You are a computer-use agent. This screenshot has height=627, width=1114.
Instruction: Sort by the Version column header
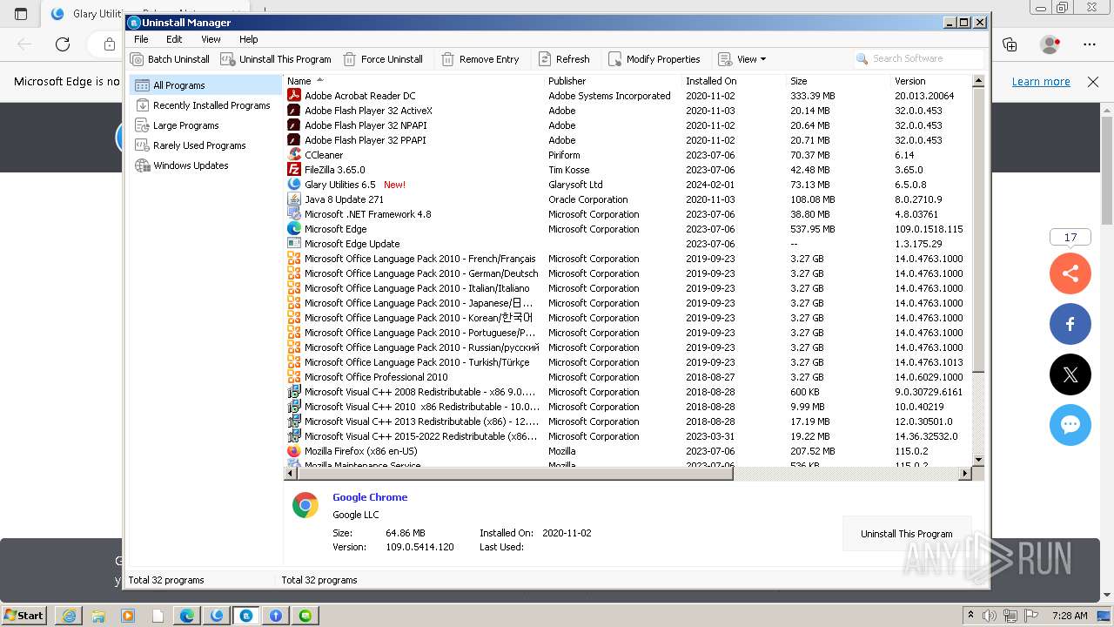(930, 81)
